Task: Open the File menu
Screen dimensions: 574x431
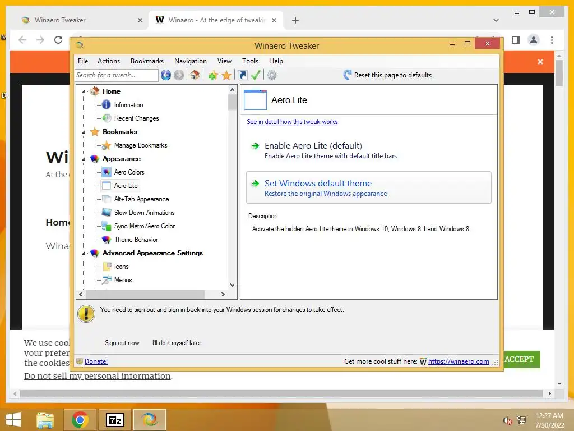Action: tap(83, 61)
